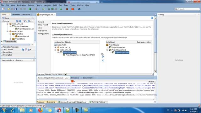The image size is (201, 113).
Task: Switch to the Simulations log tab
Action: [75, 78]
